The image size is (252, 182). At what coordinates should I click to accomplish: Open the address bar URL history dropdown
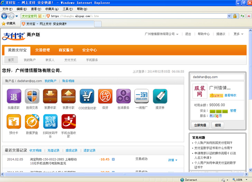(229, 16)
